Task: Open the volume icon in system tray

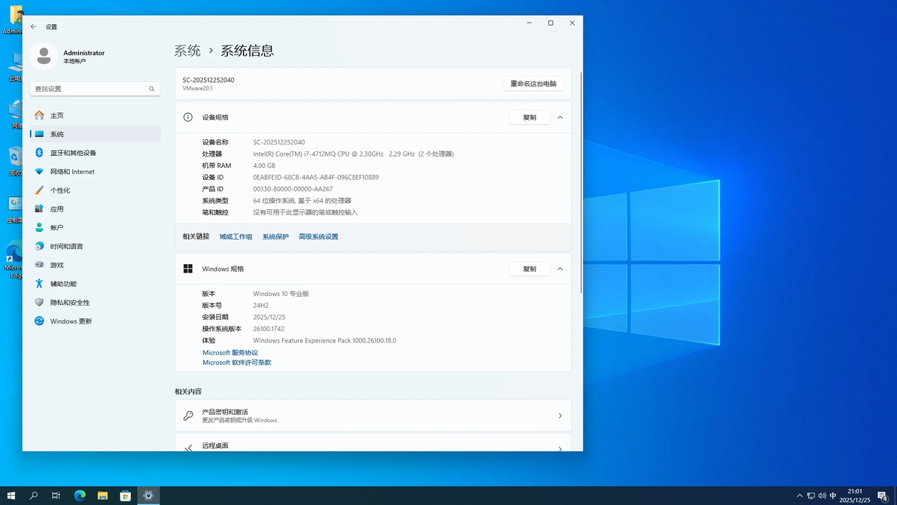Action: click(x=822, y=496)
